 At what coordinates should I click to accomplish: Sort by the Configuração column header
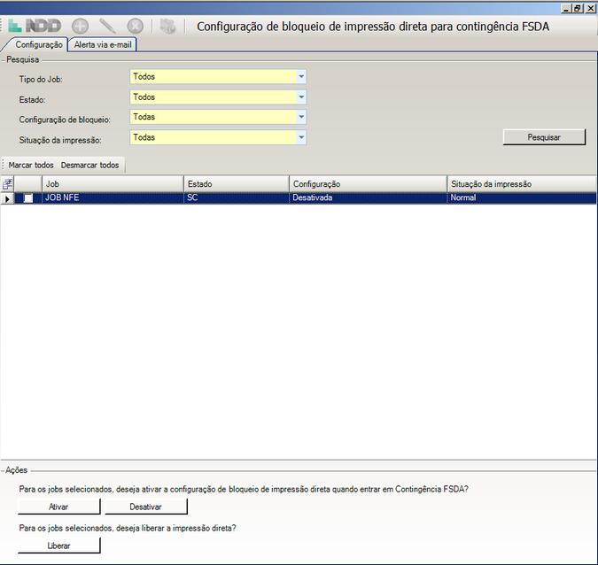pos(368,184)
